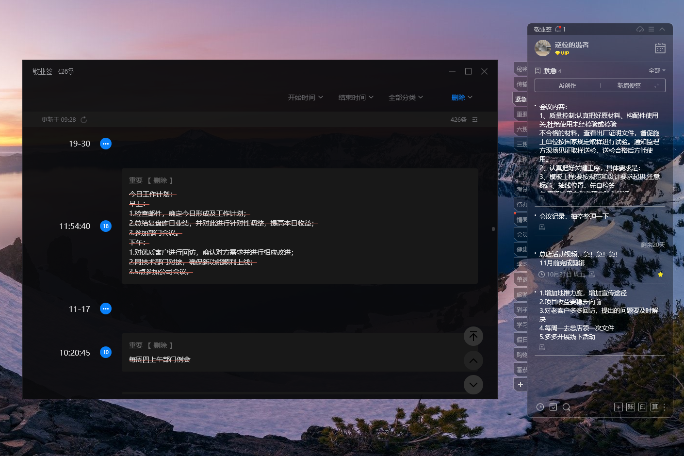Click the search magnifier in the bottom toolbar

tap(566, 407)
